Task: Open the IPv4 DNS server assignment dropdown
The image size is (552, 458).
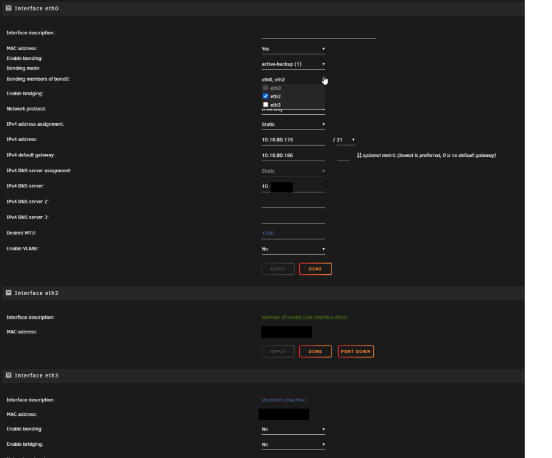Action: [293, 171]
